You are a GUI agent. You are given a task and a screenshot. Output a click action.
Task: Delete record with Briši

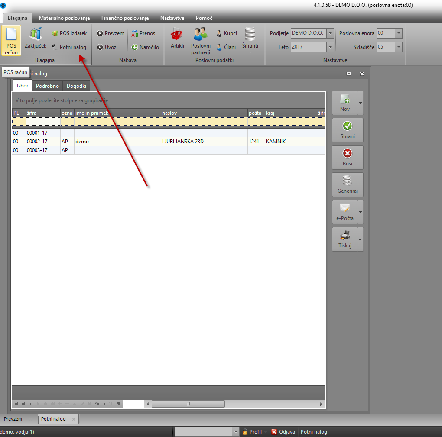pos(348,158)
